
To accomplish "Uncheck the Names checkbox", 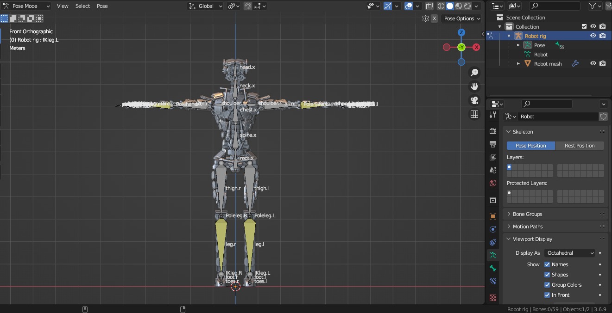I will pos(547,264).
